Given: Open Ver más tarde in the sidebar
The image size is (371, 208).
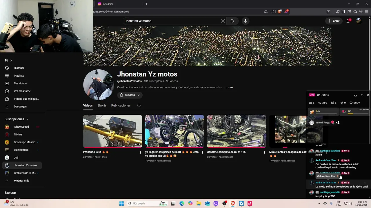Looking at the screenshot, I should click(22, 91).
